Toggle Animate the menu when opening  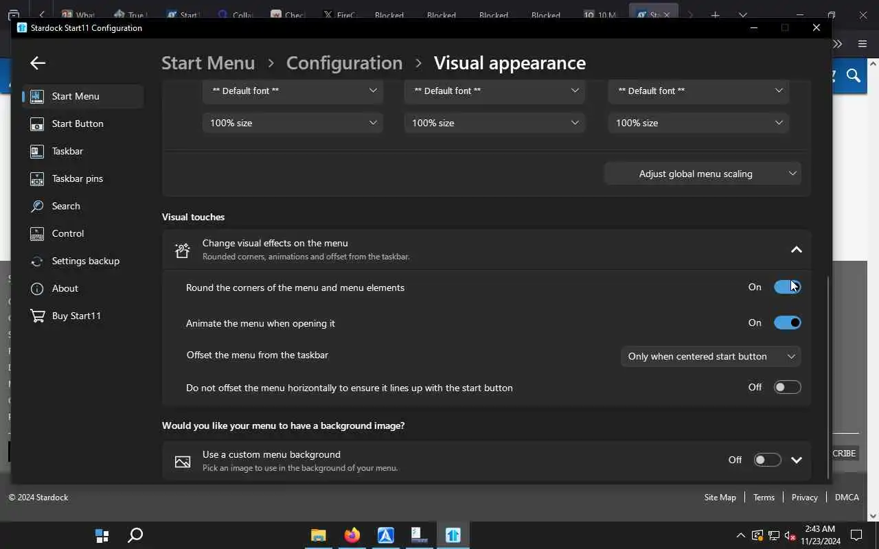point(787,323)
